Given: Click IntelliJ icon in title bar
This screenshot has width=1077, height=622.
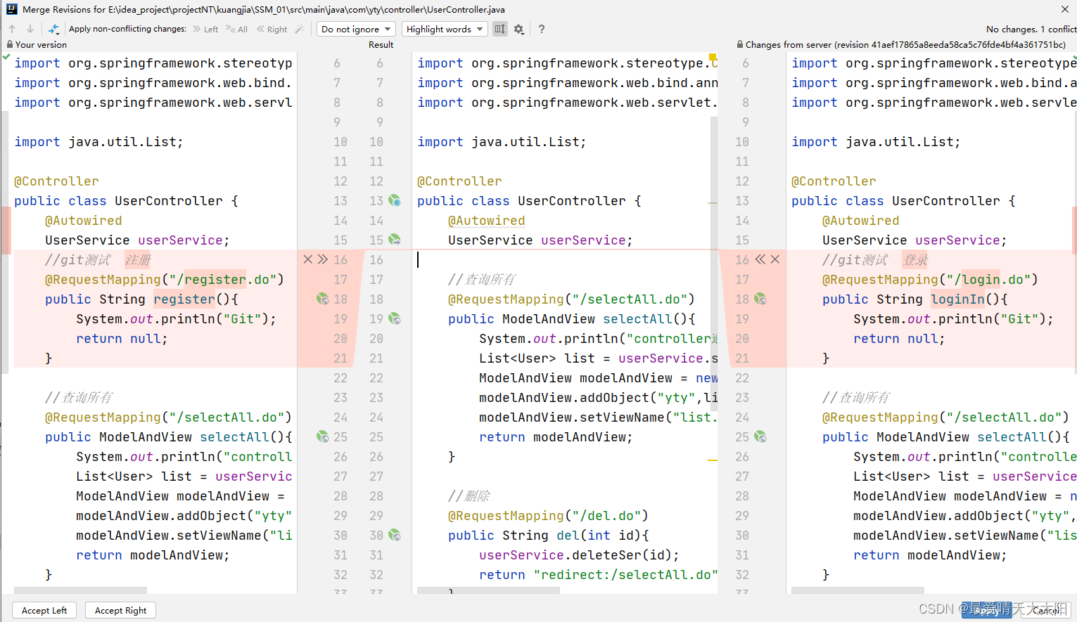Looking at the screenshot, I should click(x=11, y=9).
